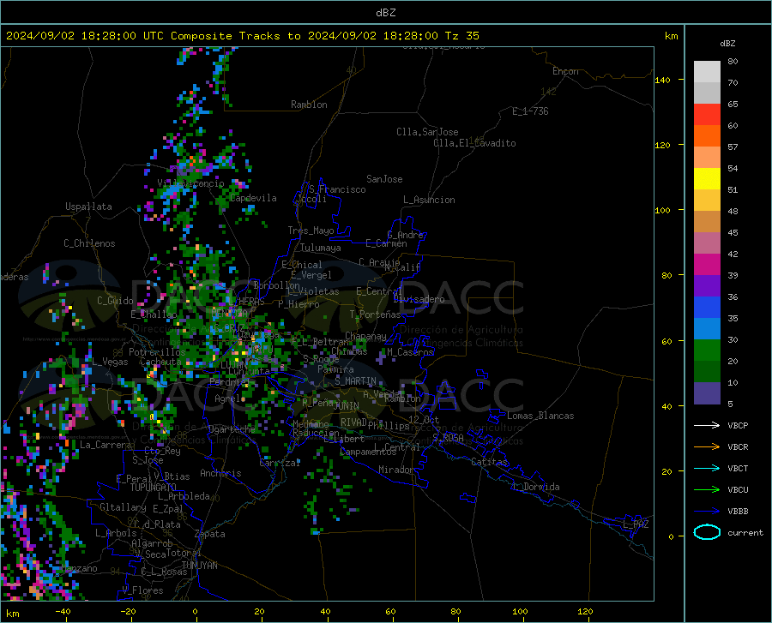
Task: Click the 'VBBB' legend label
Action: 738,512
